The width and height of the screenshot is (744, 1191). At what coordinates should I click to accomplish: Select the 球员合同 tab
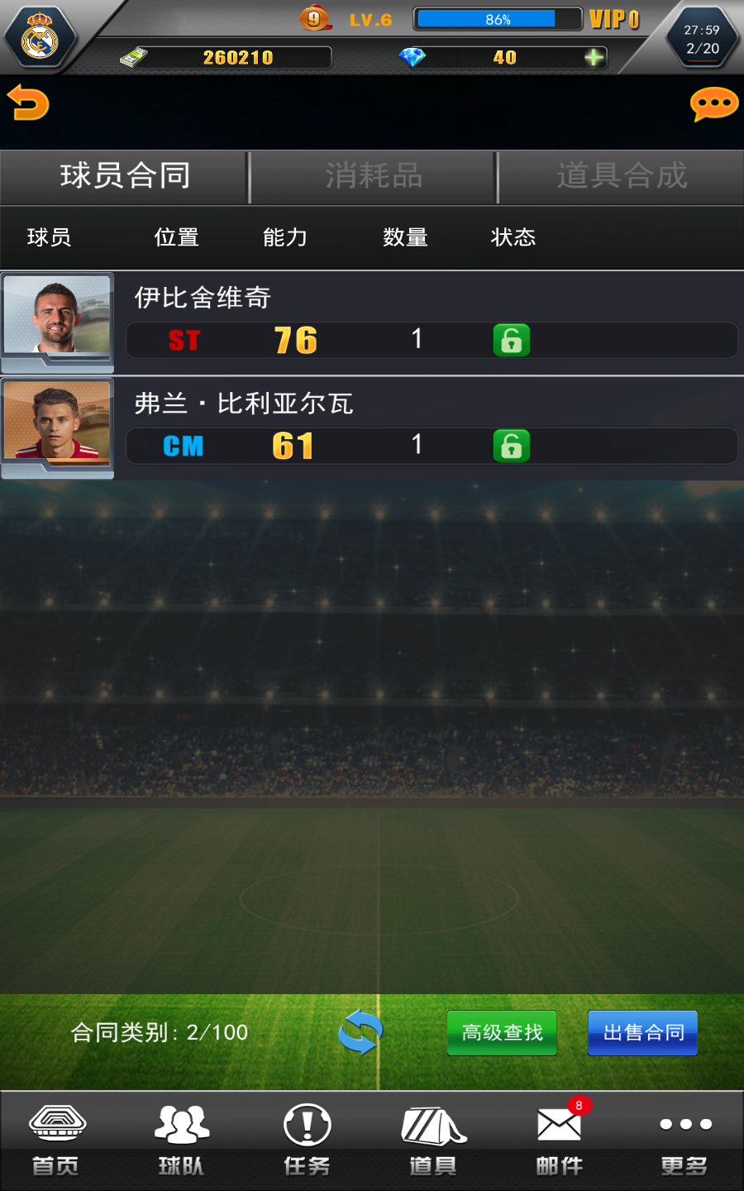125,176
